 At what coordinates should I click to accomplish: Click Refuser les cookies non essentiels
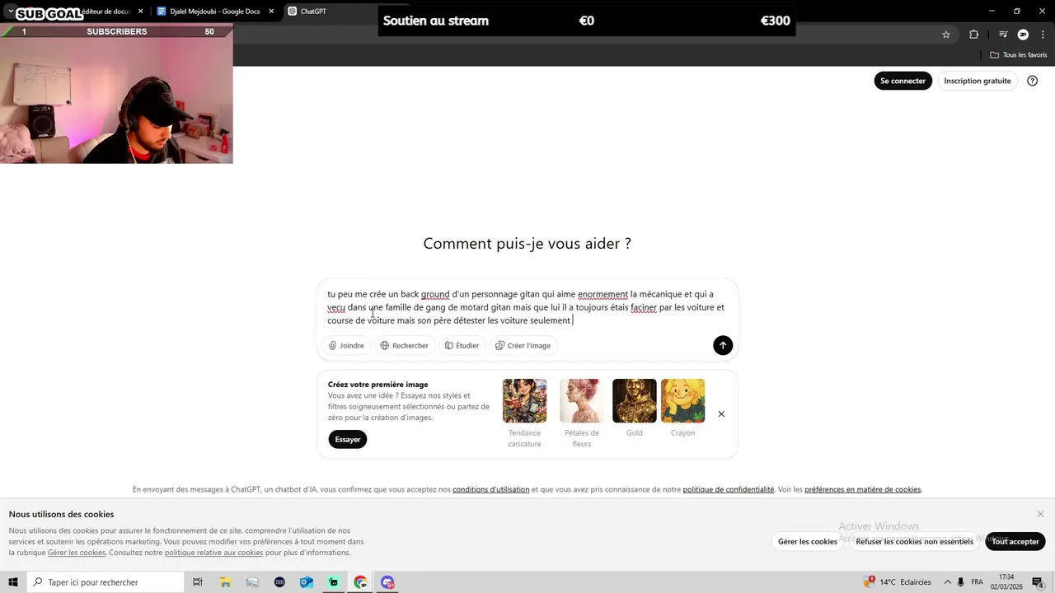(914, 541)
